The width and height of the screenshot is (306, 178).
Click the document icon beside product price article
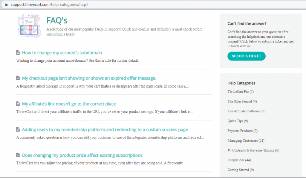18,155
